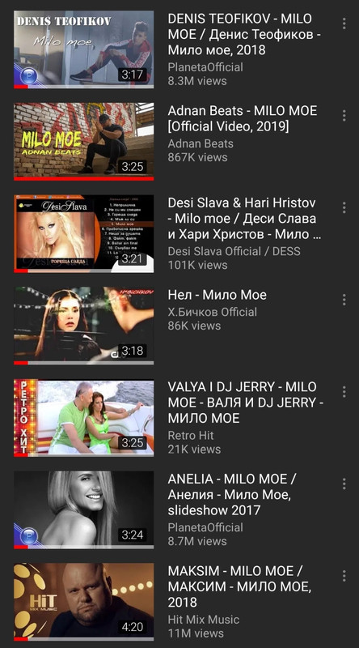Viewport: 359px width, 648px height.
Task: Play the Retro Hit boat couple thumbnail
Action: tap(84, 418)
